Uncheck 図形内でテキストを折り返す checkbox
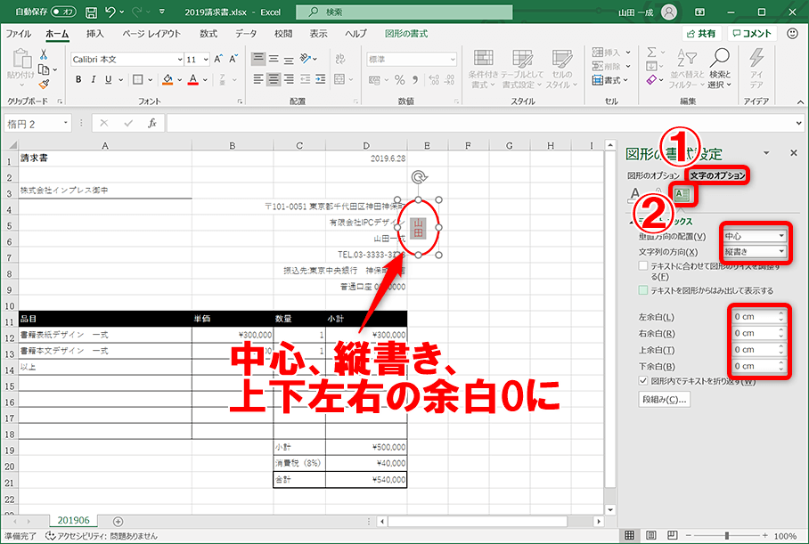The width and height of the screenshot is (809, 544). tap(643, 381)
